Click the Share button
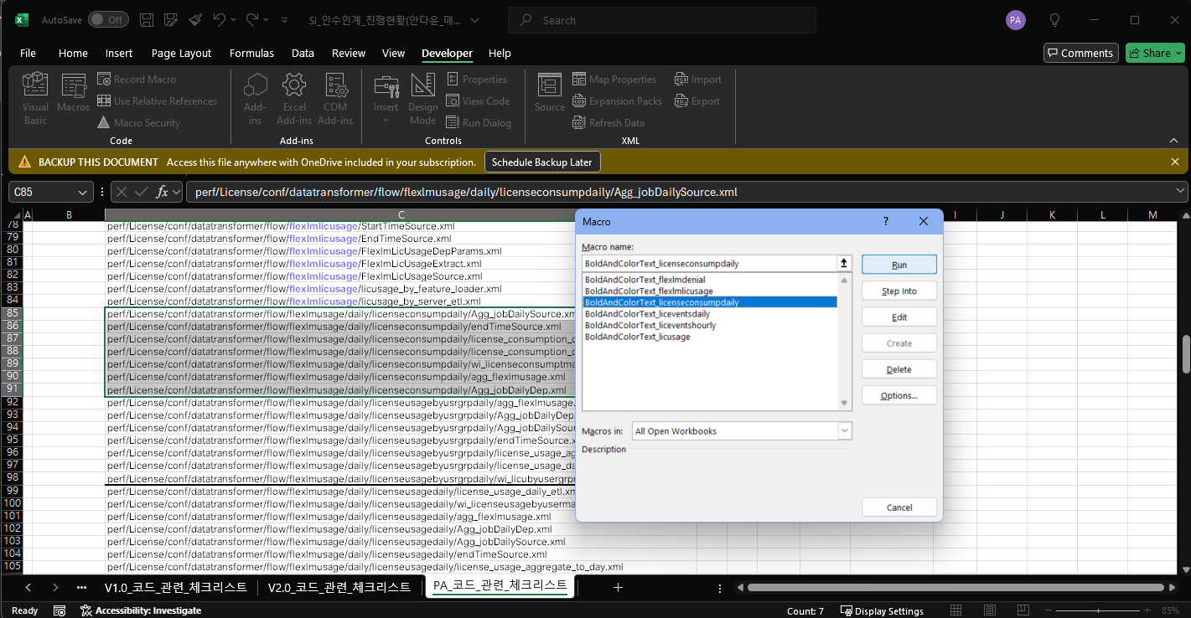The height and width of the screenshot is (618, 1191). click(1155, 53)
